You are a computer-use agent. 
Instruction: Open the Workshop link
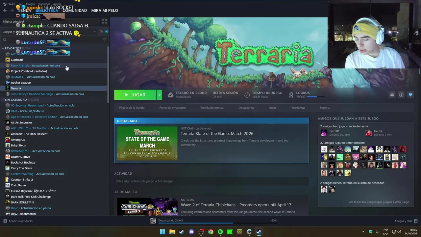pos(298,108)
